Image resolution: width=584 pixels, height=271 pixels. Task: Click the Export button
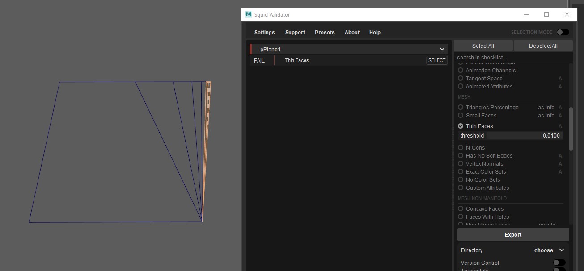(x=513, y=234)
